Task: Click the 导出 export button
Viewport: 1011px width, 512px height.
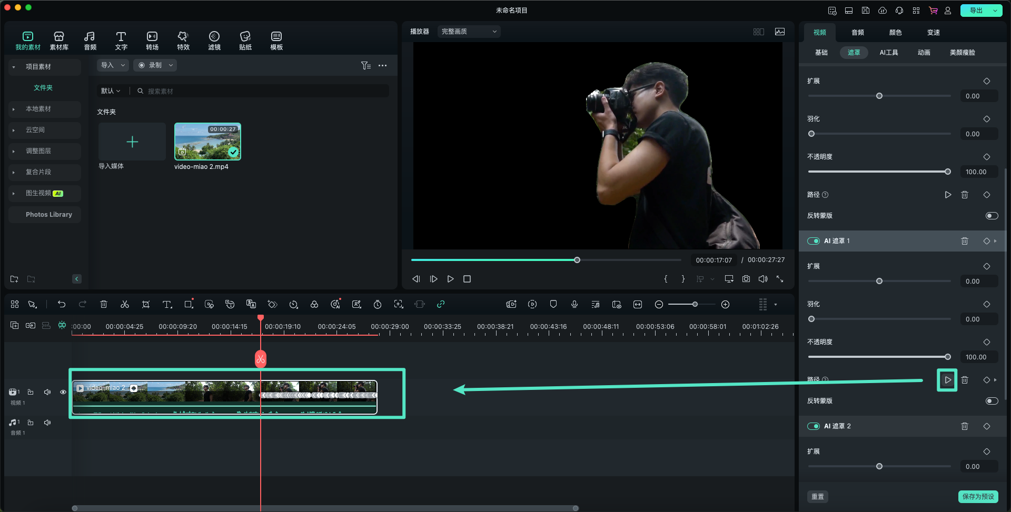Action: point(976,11)
